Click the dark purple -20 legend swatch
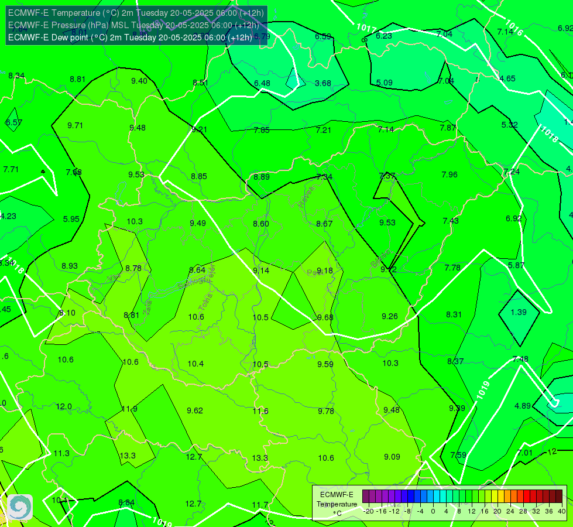The height and width of the screenshot is (527, 573). 365,497
